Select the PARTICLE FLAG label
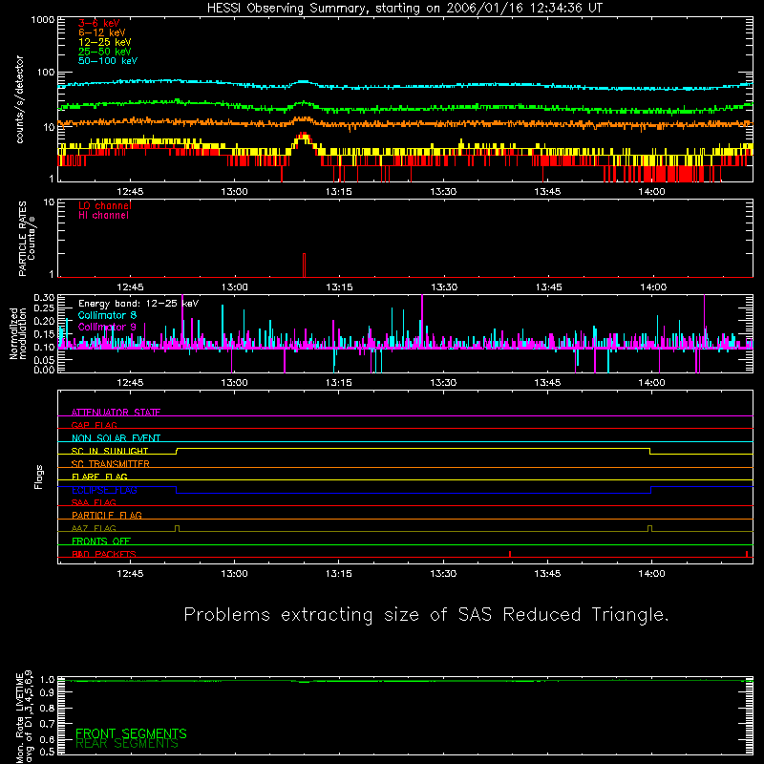 pos(107,516)
